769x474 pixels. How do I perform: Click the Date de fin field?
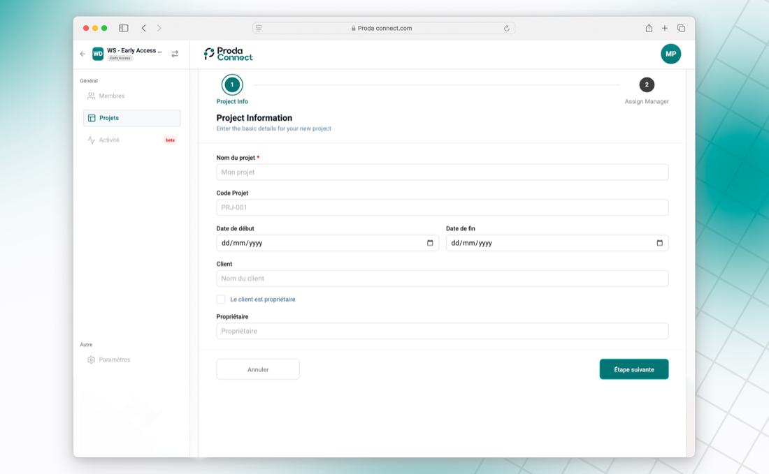557,243
